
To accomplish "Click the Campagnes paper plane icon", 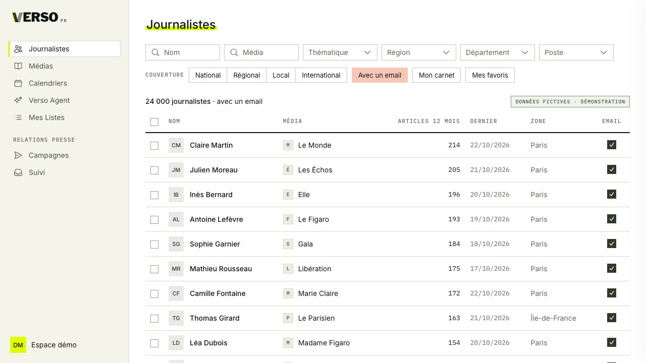I will 18,155.
